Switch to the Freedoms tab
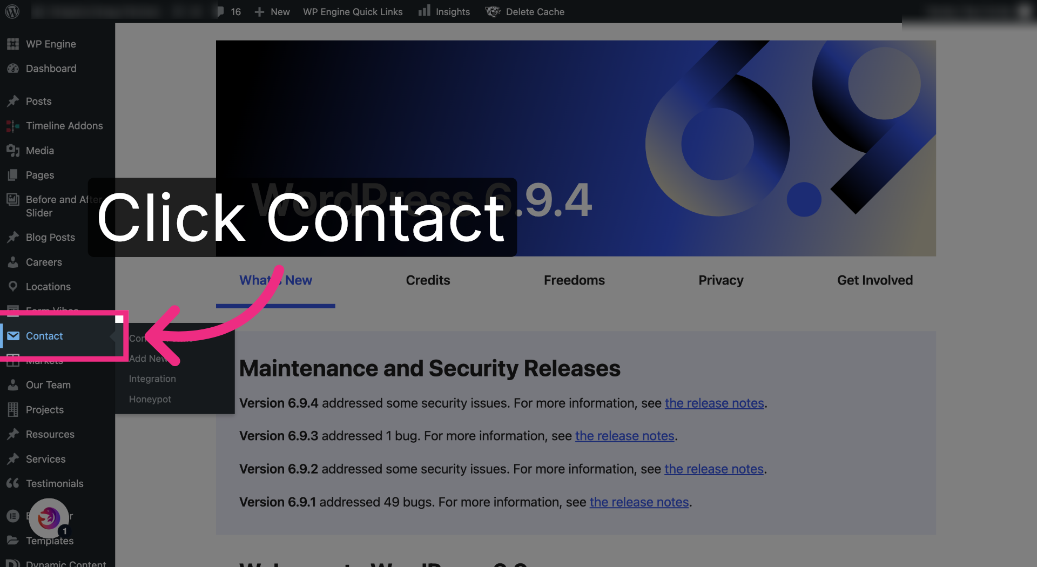Image resolution: width=1037 pixels, height=567 pixels. [x=574, y=280]
